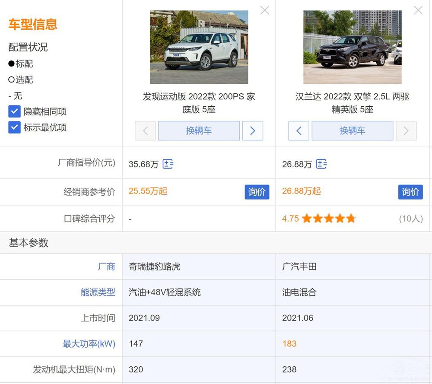Toggle the 隐藏相同项 checkbox
432x384 pixels.
click(15, 111)
